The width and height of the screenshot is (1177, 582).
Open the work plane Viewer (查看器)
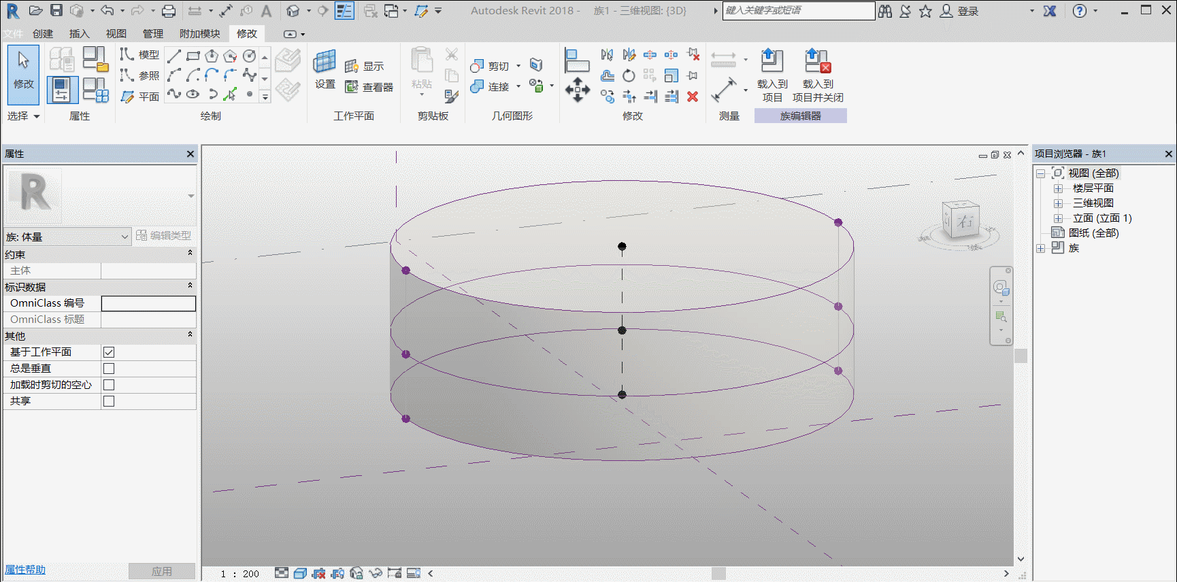pyautogui.click(x=369, y=87)
